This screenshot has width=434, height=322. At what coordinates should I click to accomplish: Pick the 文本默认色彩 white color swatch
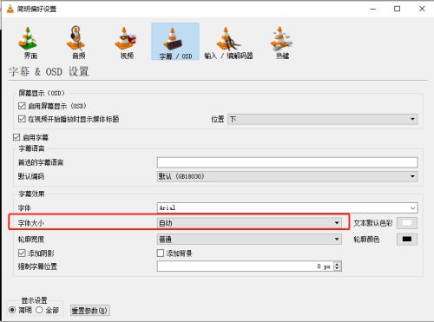(x=407, y=223)
